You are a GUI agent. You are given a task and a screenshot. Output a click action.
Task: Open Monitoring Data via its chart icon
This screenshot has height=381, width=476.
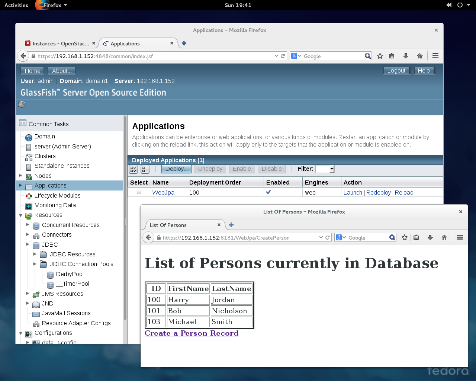(29, 205)
